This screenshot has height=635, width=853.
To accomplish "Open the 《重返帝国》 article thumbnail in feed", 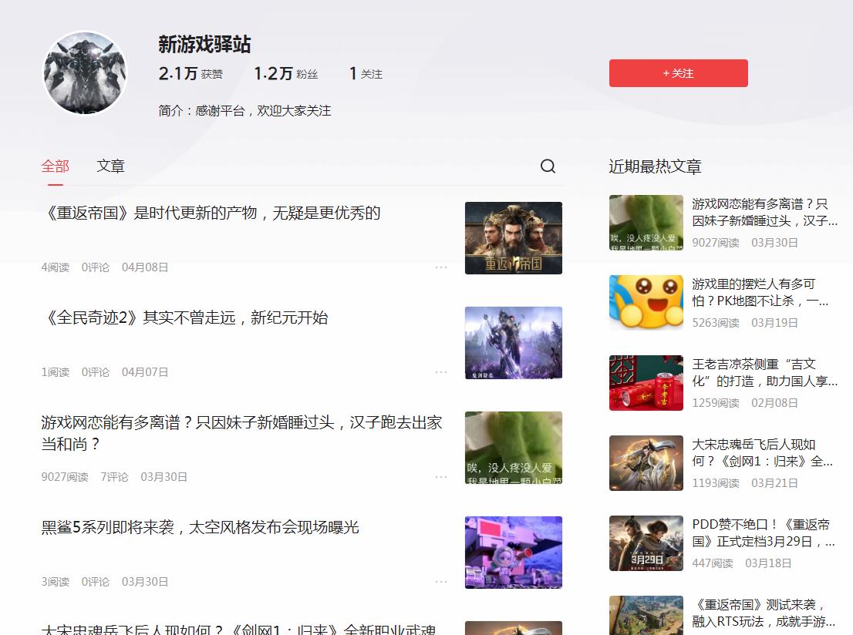I will click(x=514, y=238).
